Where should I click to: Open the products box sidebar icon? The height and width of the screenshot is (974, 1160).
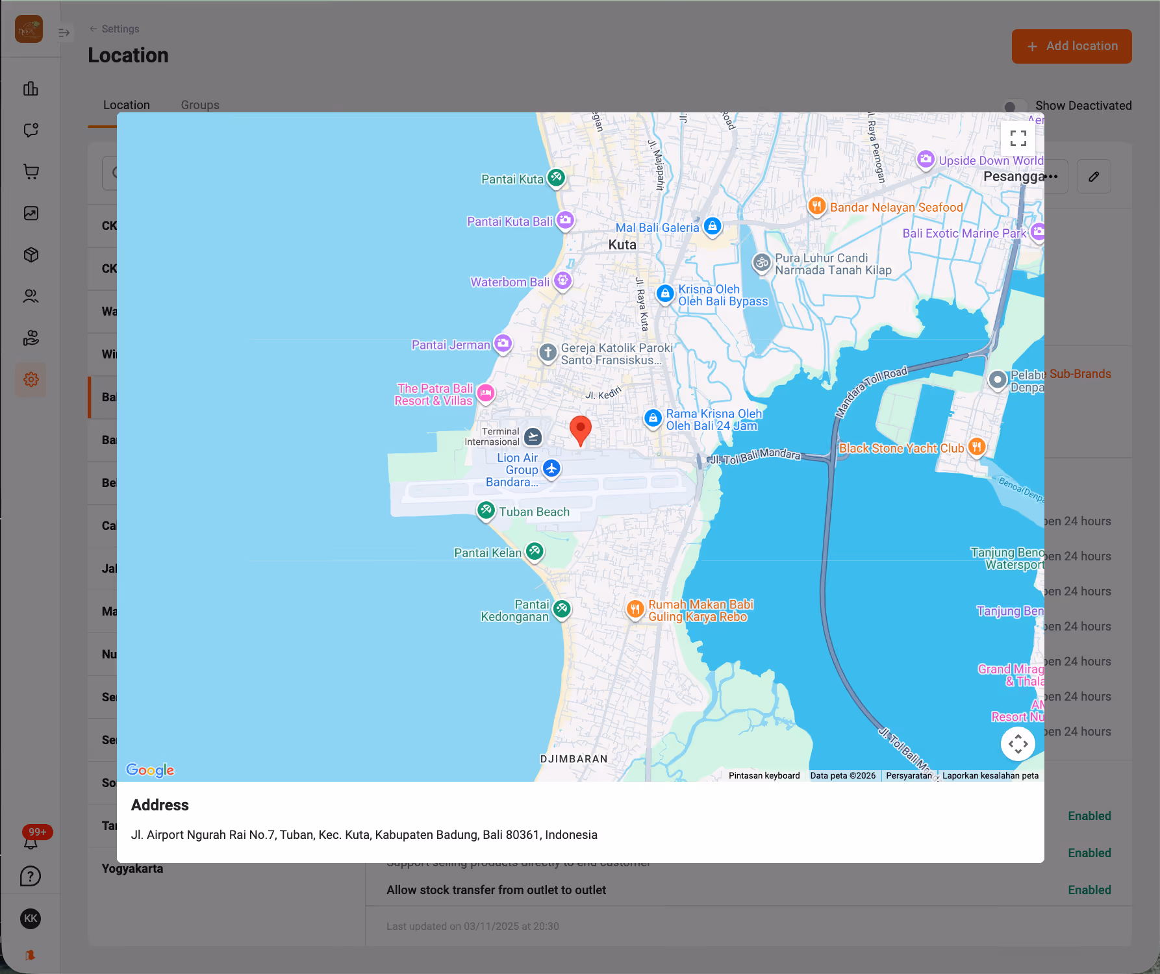coord(31,255)
